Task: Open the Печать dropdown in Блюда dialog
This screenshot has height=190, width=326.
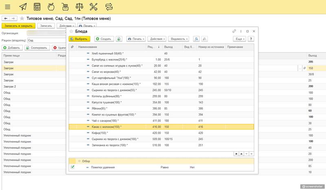Action: (x=136, y=39)
